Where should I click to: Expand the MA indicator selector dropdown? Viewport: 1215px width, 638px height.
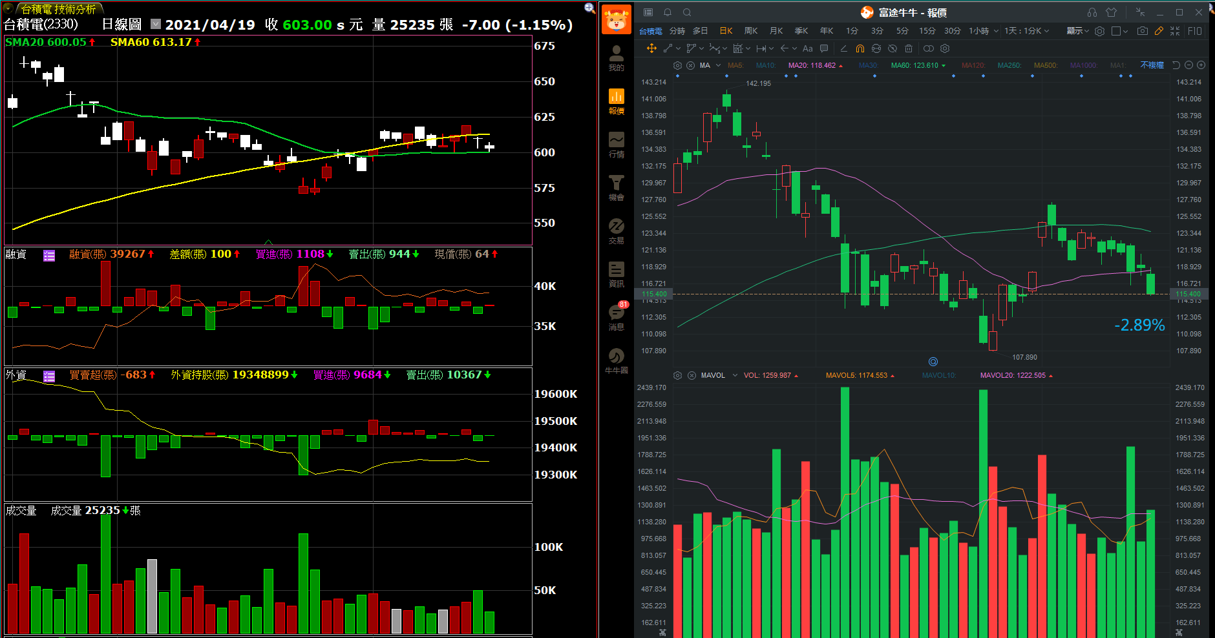coord(718,65)
